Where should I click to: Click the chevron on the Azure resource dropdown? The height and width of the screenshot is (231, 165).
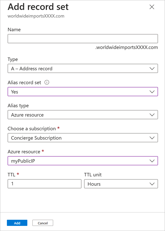152,161
